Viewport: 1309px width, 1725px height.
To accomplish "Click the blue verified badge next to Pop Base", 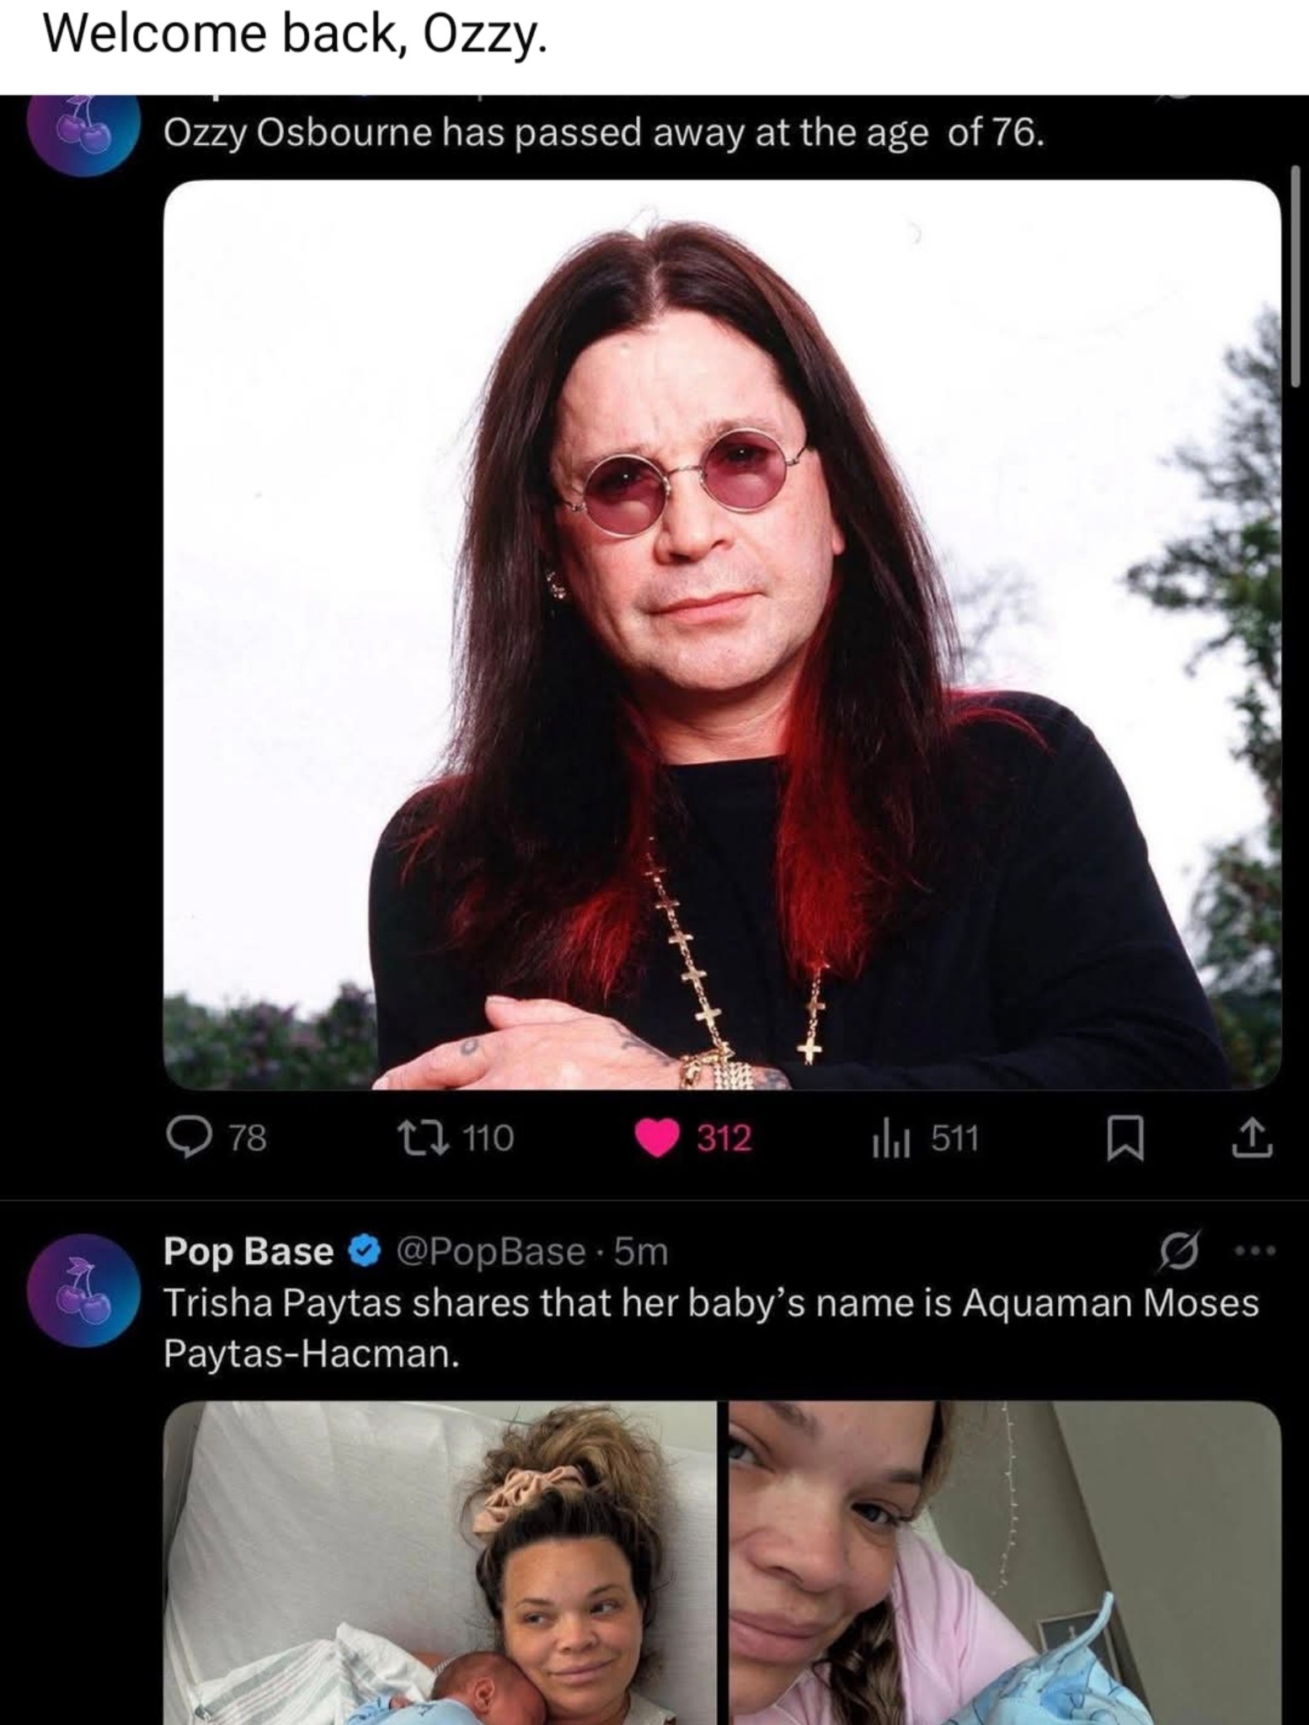I will [x=360, y=1252].
